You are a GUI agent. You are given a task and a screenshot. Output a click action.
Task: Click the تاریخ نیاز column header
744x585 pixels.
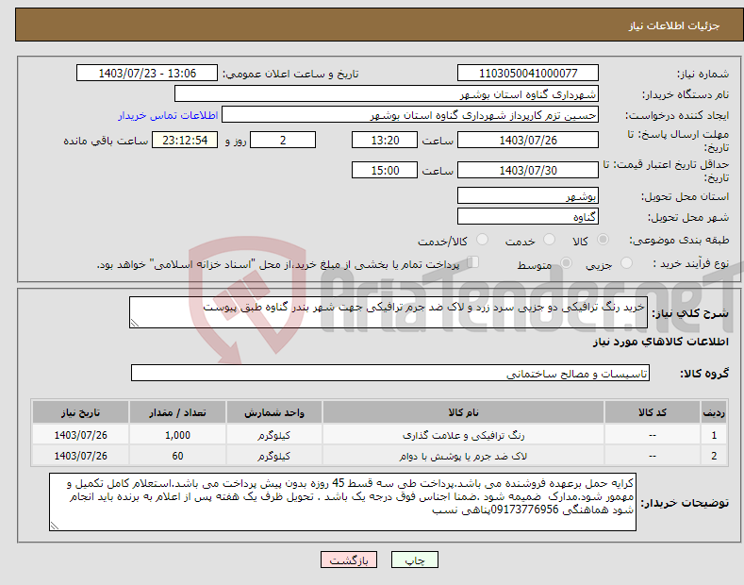coord(81,412)
